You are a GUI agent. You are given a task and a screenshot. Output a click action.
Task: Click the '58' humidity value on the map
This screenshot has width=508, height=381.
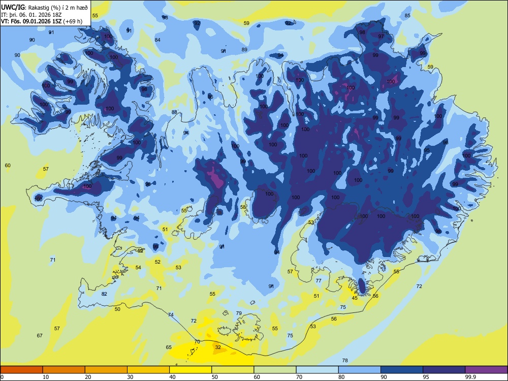(243, 207)
